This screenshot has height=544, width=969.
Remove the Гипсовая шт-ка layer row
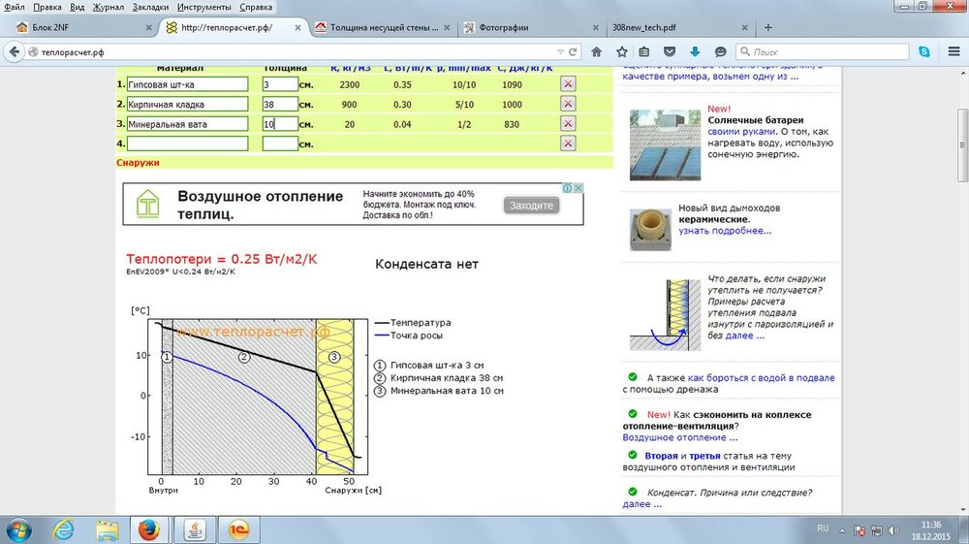point(568,85)
